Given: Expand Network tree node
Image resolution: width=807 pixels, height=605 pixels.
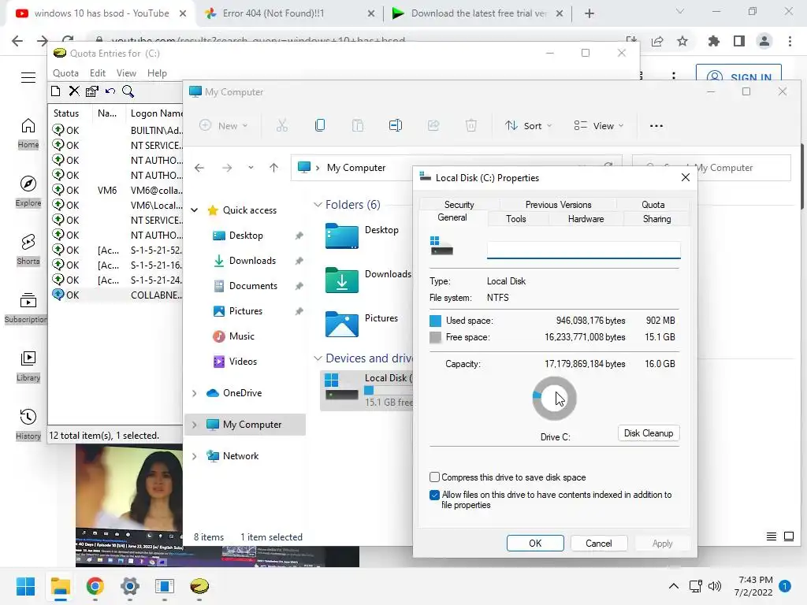Looking at the screenshot, I should pos(195,456).
